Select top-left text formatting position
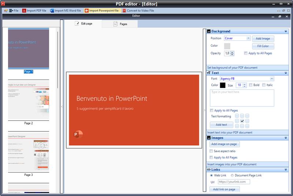 click(x=237, y=116)
